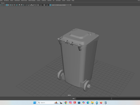The image size is (140, 105).
Task: Toggle Use All Lights icon
Action: (x=15, y=5)
